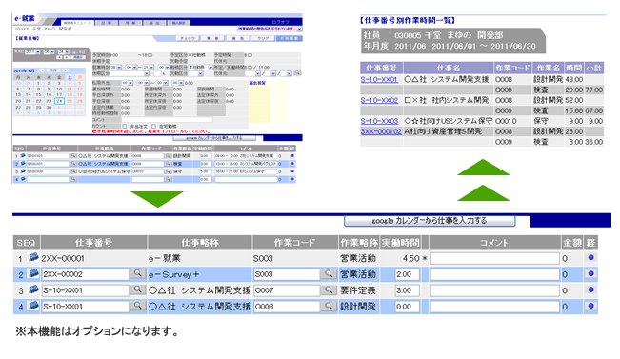Click the search icon beside the 代休元 dropdowns

click(297, 73)
